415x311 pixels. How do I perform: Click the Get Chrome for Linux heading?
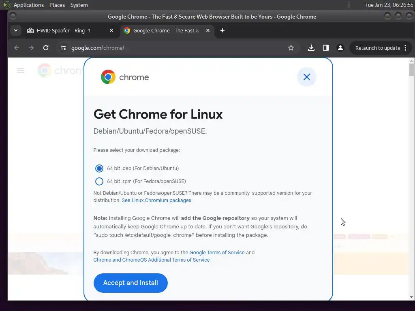(x=158, y=114)
